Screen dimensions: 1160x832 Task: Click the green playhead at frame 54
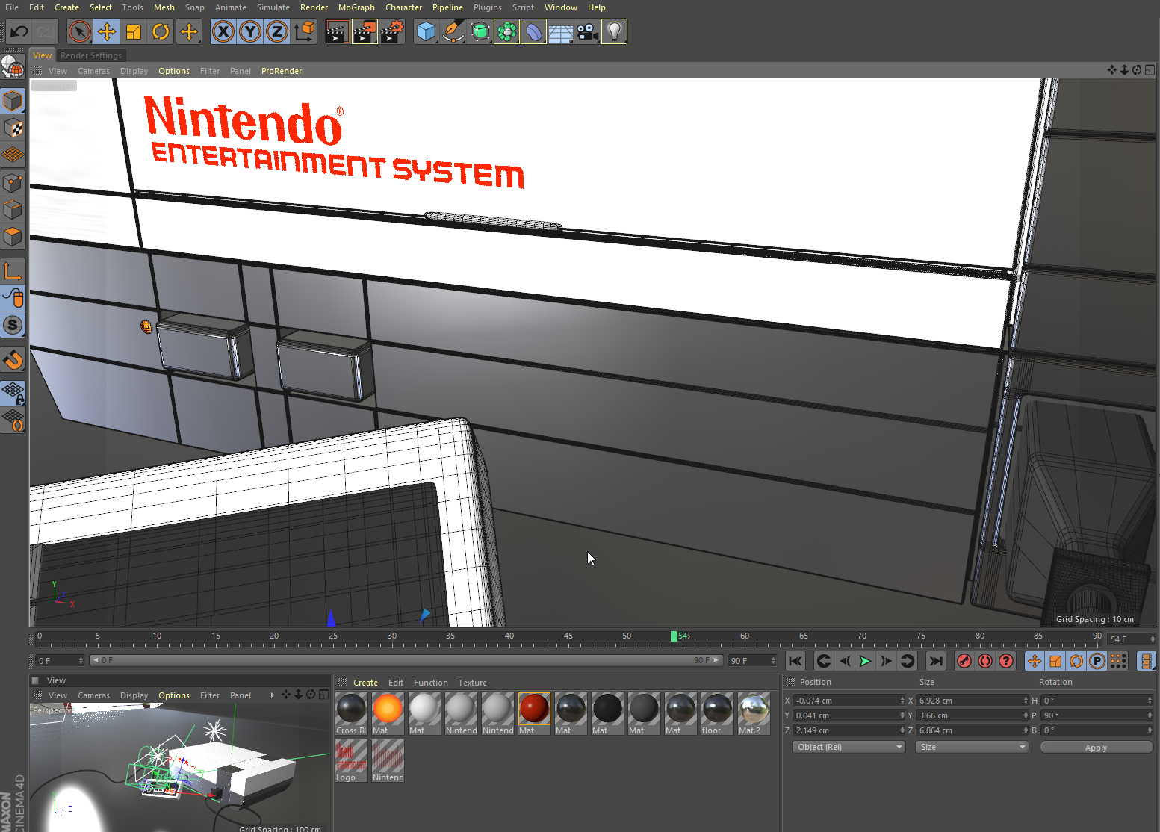[x=674, y=636]
